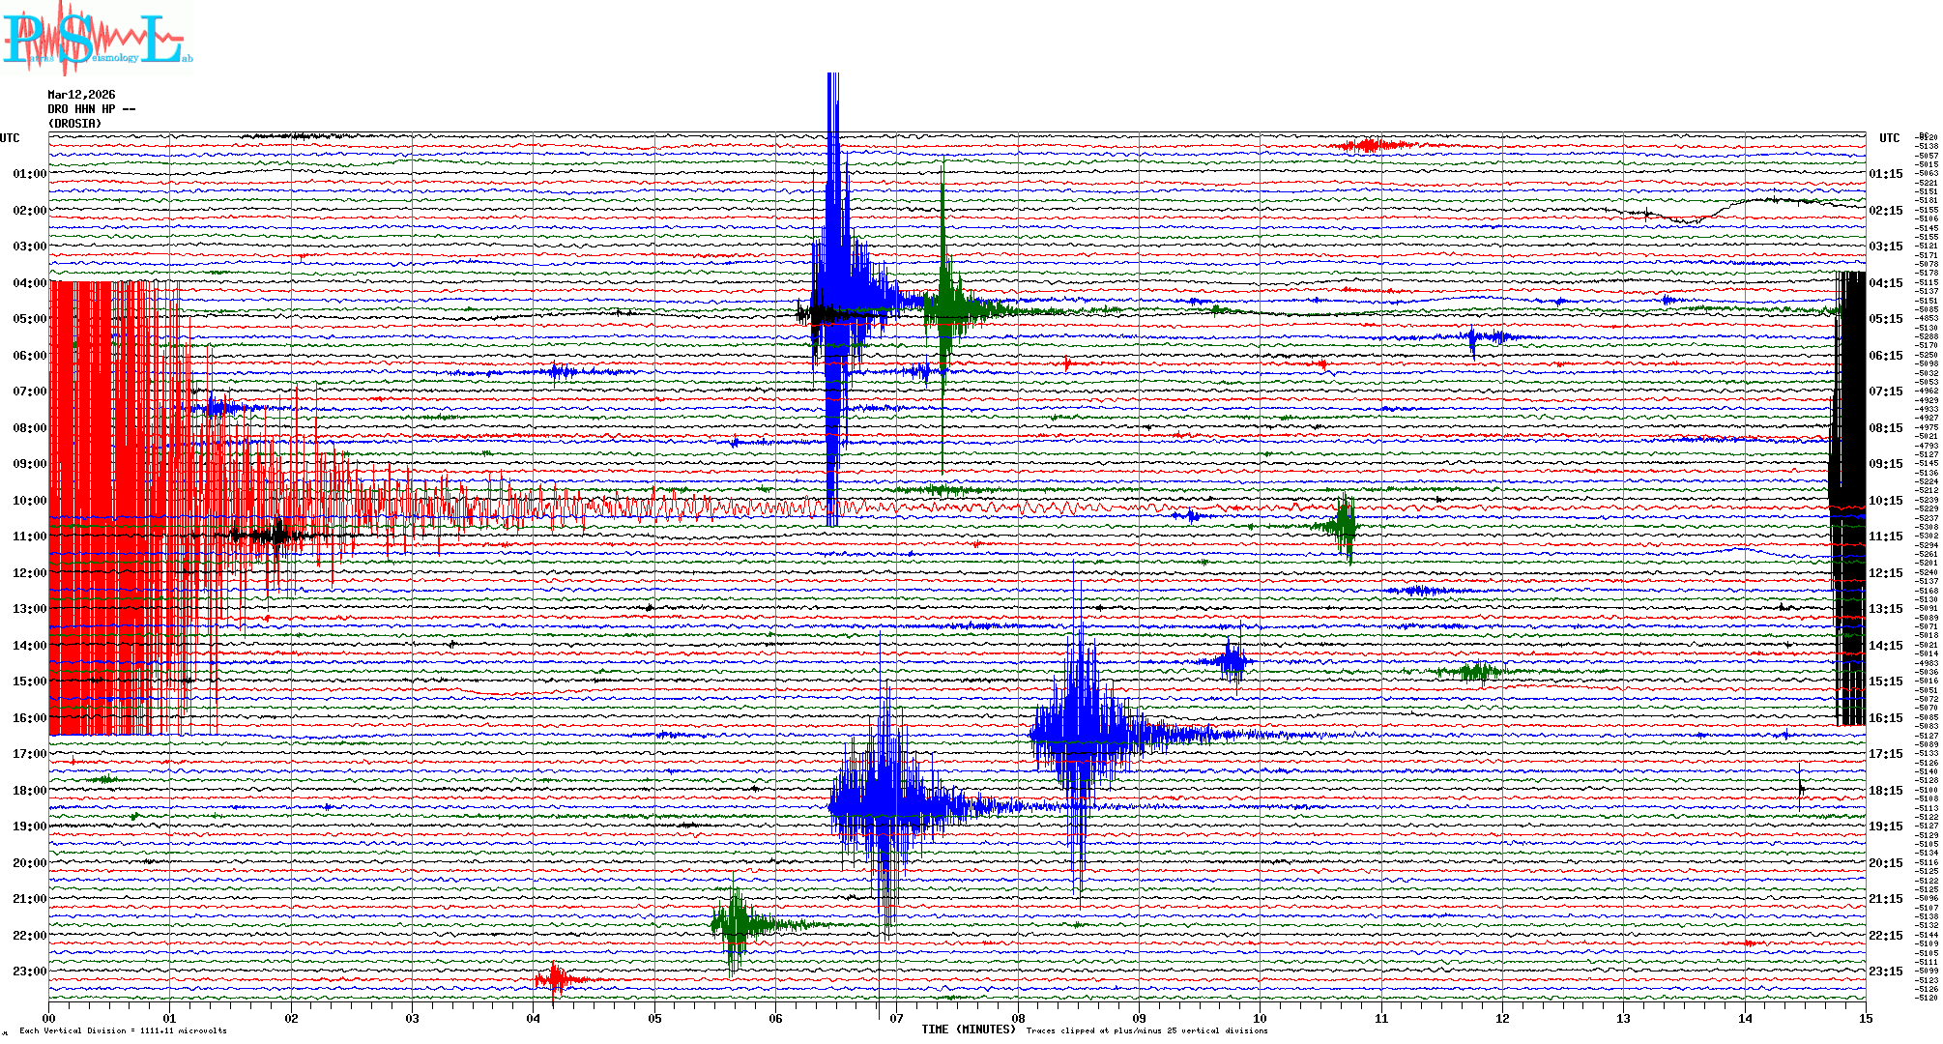Image resolution: width=1943 pixels, height=1044 pixels.
Task: Click the right UTC axis label
Action: pyautogui.click(x=1889, y=138)
